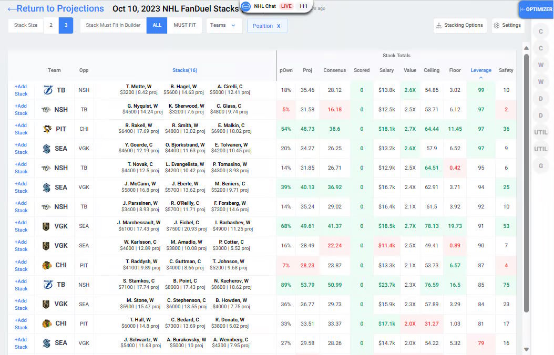This screenshot has width=554, height=355.
Task: Return to Projections link
Action: coord(56,8)
